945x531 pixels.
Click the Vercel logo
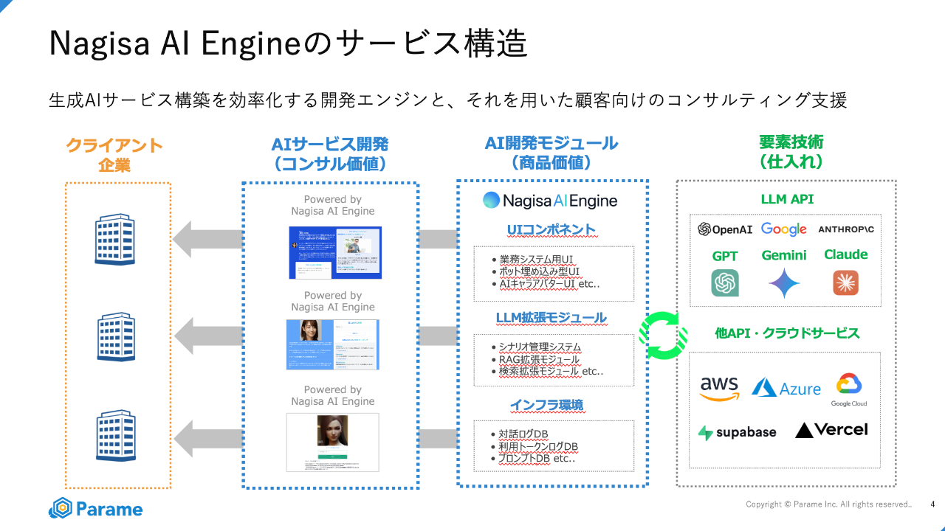tap(831, 429)
